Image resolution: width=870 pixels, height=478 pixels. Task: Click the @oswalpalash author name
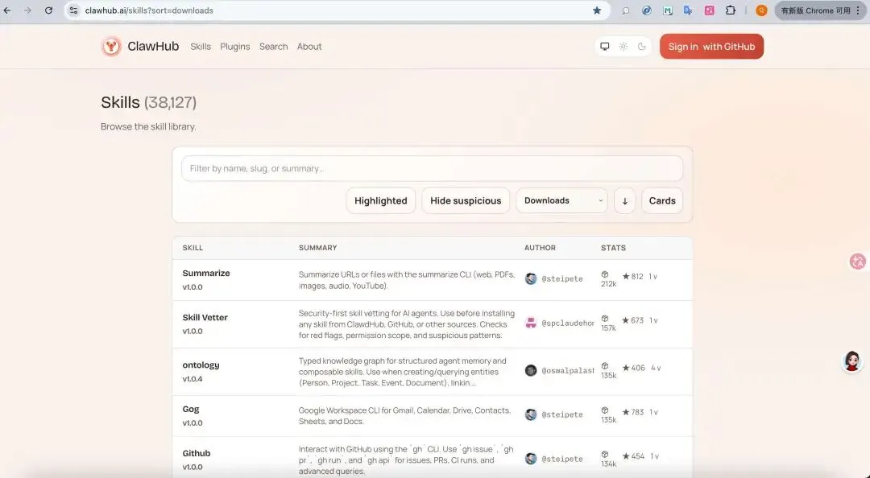point(568,370)
